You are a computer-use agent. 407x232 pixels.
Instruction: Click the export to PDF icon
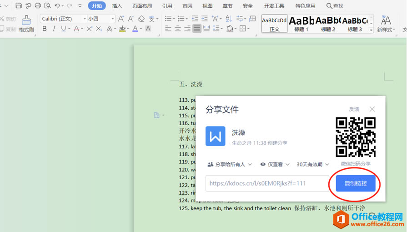(28, 5)
